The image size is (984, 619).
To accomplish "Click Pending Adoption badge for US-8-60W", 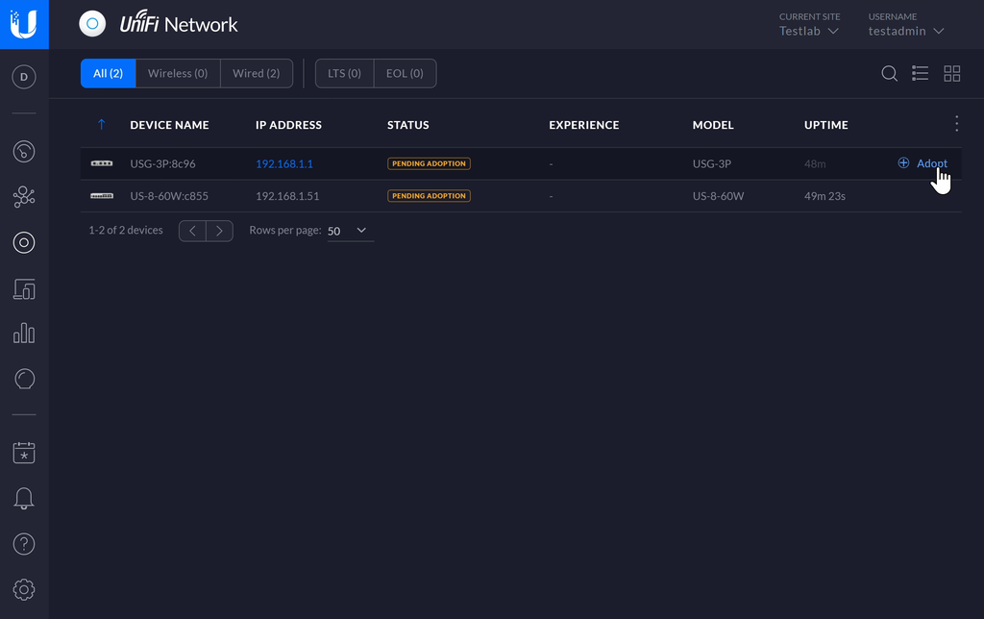I will [429, 196].
